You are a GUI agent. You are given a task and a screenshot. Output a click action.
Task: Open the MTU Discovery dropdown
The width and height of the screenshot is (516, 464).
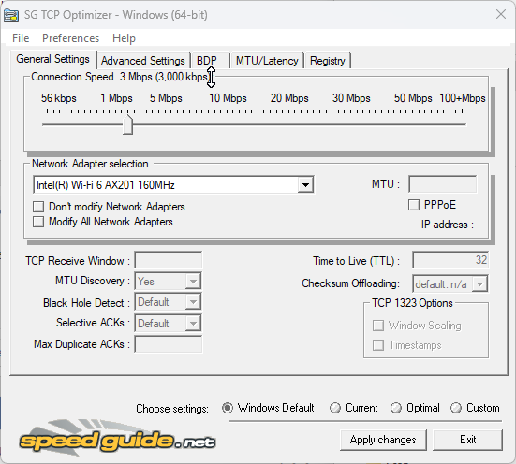click(x=193, y=282)
